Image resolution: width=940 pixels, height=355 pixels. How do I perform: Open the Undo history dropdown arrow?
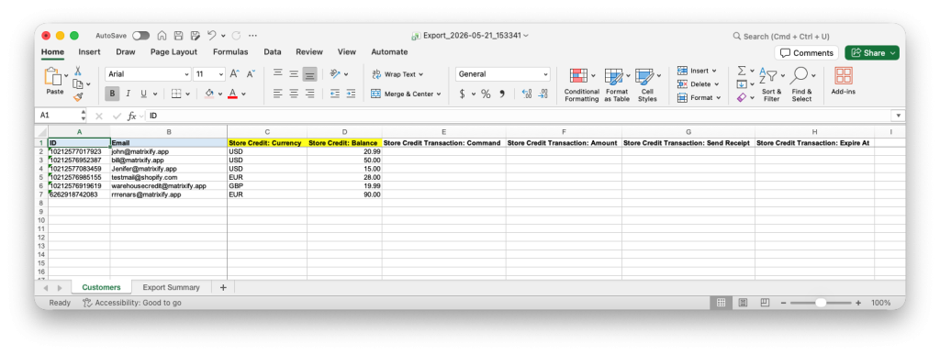coord(224,36)
